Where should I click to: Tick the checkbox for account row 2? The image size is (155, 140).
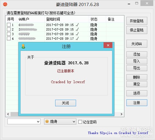coord(9,29)
